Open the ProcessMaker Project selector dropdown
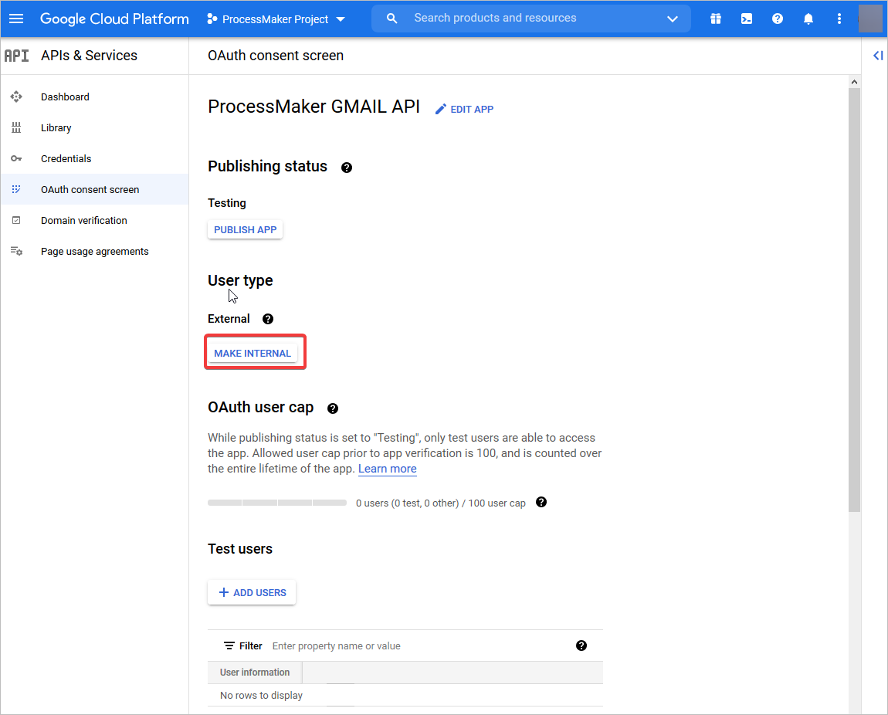Viewport: 888px width, 715px height. [276, 19]
